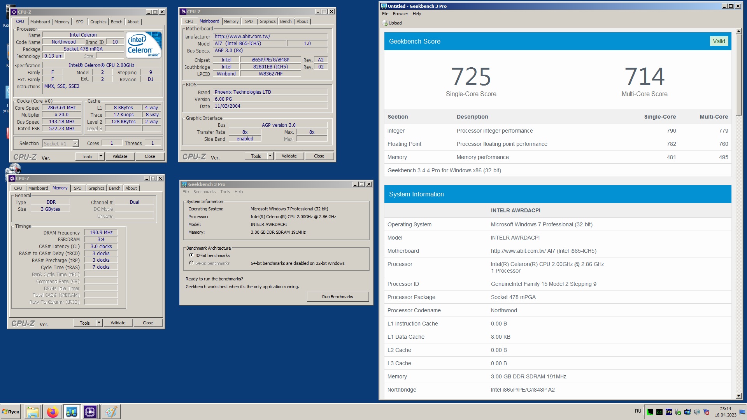Click the Upload icon in Geekbench toolbar
Screen dimensions: 747x420
point(385,23)
